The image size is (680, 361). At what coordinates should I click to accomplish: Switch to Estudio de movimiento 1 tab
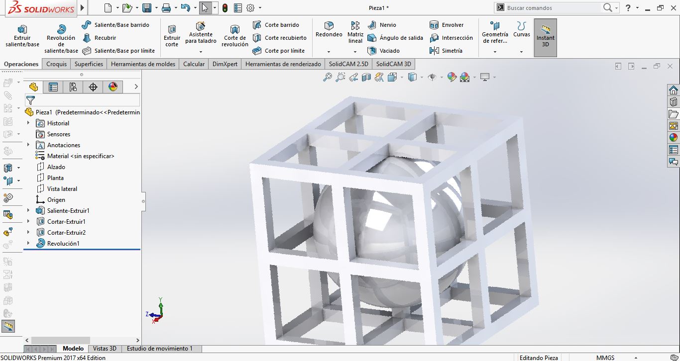(x=160, y=349)
